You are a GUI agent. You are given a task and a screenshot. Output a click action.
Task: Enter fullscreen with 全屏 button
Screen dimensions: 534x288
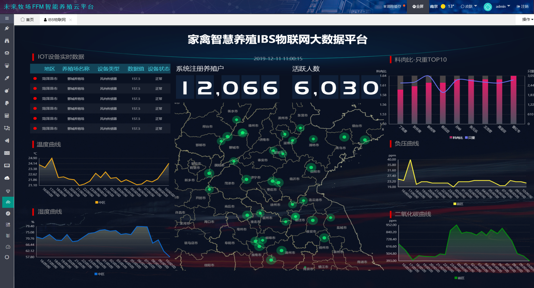pos(418,6)
